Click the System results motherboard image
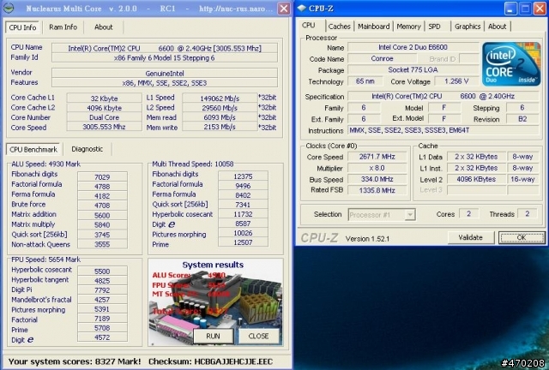Viewport: 549px width, 370px height. click(215, 302)
